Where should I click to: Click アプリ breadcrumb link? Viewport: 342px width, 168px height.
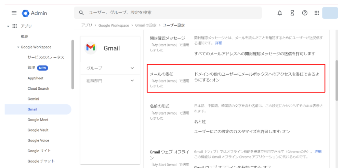[x=87, y=25]
